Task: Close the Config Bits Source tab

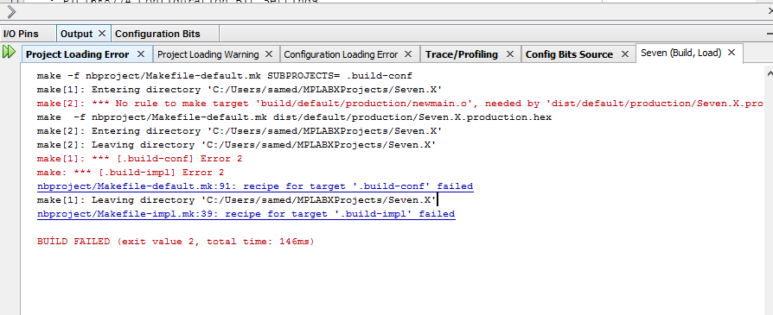Action: 625,54
